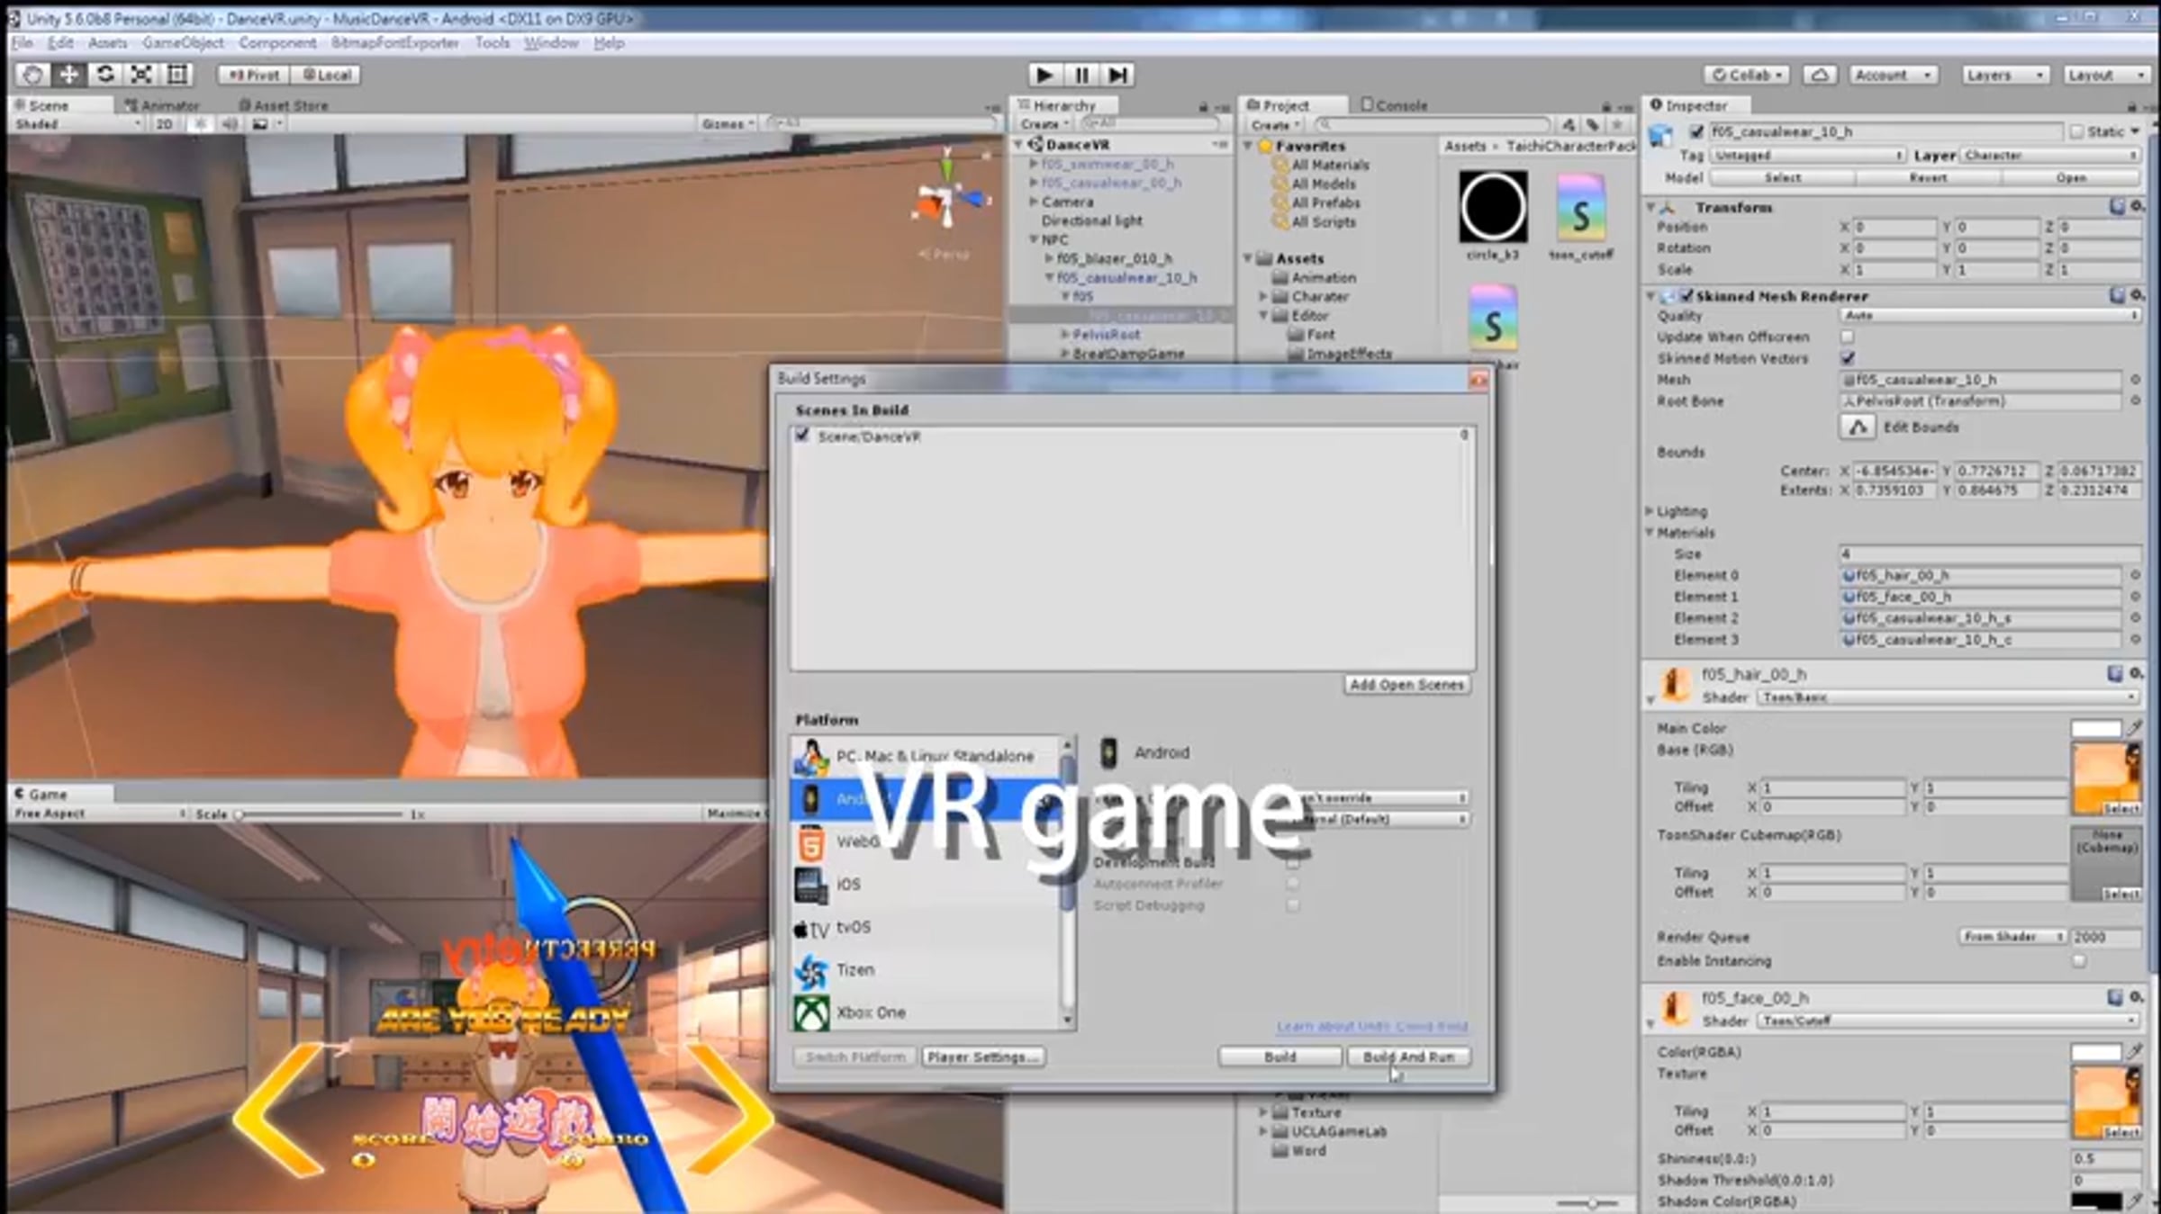Click the Build And Run button
This screenshot has width=2161, height=1214.
(1408, 1057)
